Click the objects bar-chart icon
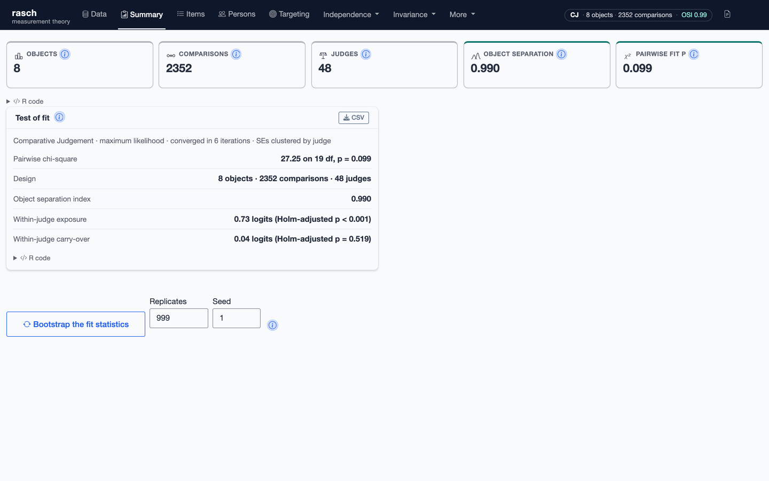The image size is (769, 481). pyautogui.click(x=19, y=56)
